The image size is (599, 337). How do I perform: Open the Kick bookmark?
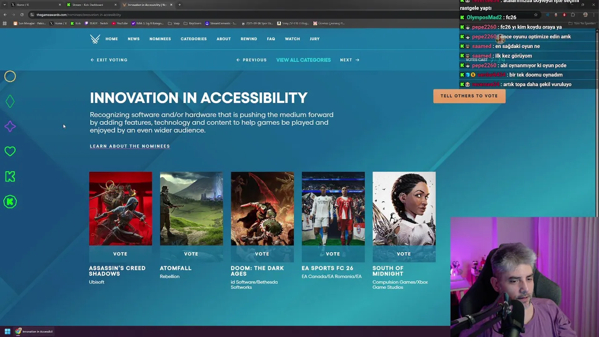click(x=76, y=23)
